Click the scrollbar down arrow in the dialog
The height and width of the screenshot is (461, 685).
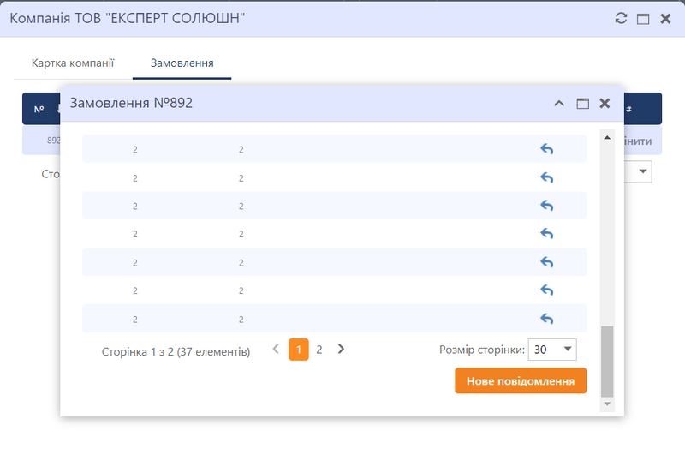(608, 403)
